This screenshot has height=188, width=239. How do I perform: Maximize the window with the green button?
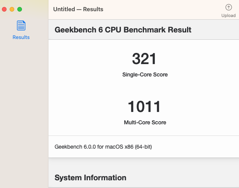[20, 9]
